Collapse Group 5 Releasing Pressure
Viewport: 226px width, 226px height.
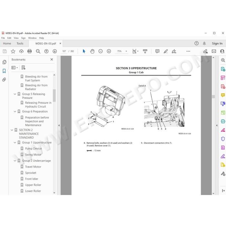point(15,94)
